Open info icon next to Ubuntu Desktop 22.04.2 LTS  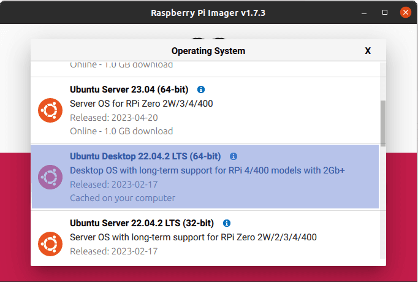click(x=233, y=156)
